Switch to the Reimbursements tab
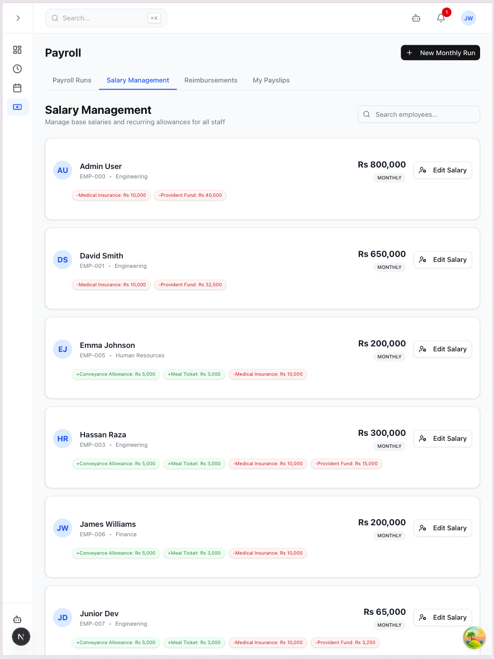 [x=211, y=80]
